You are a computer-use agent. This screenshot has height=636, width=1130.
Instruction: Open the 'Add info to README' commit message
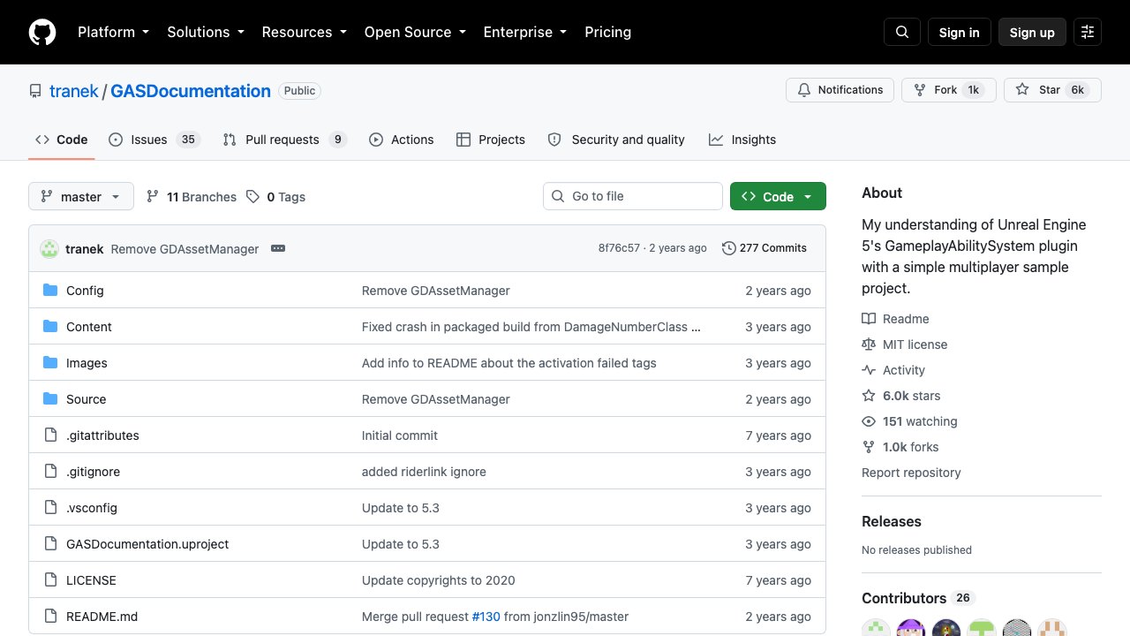[x=509, y=363]
